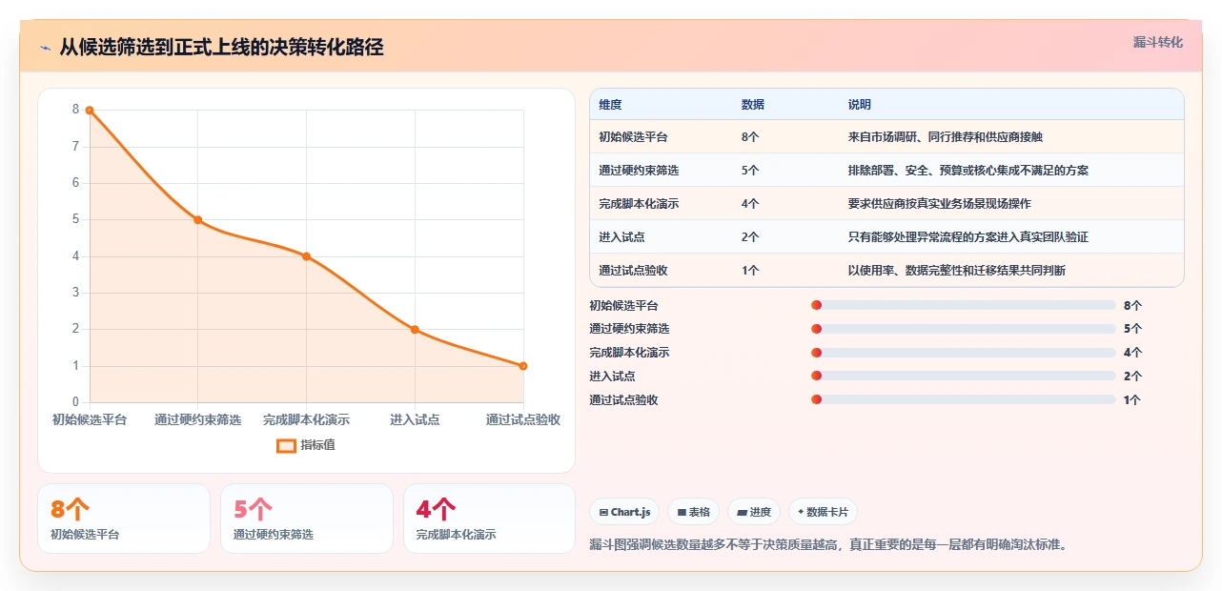Click progress value 8个 at bar end
The height and width of the screenshot is (591, 1222).
(1132, 305)
